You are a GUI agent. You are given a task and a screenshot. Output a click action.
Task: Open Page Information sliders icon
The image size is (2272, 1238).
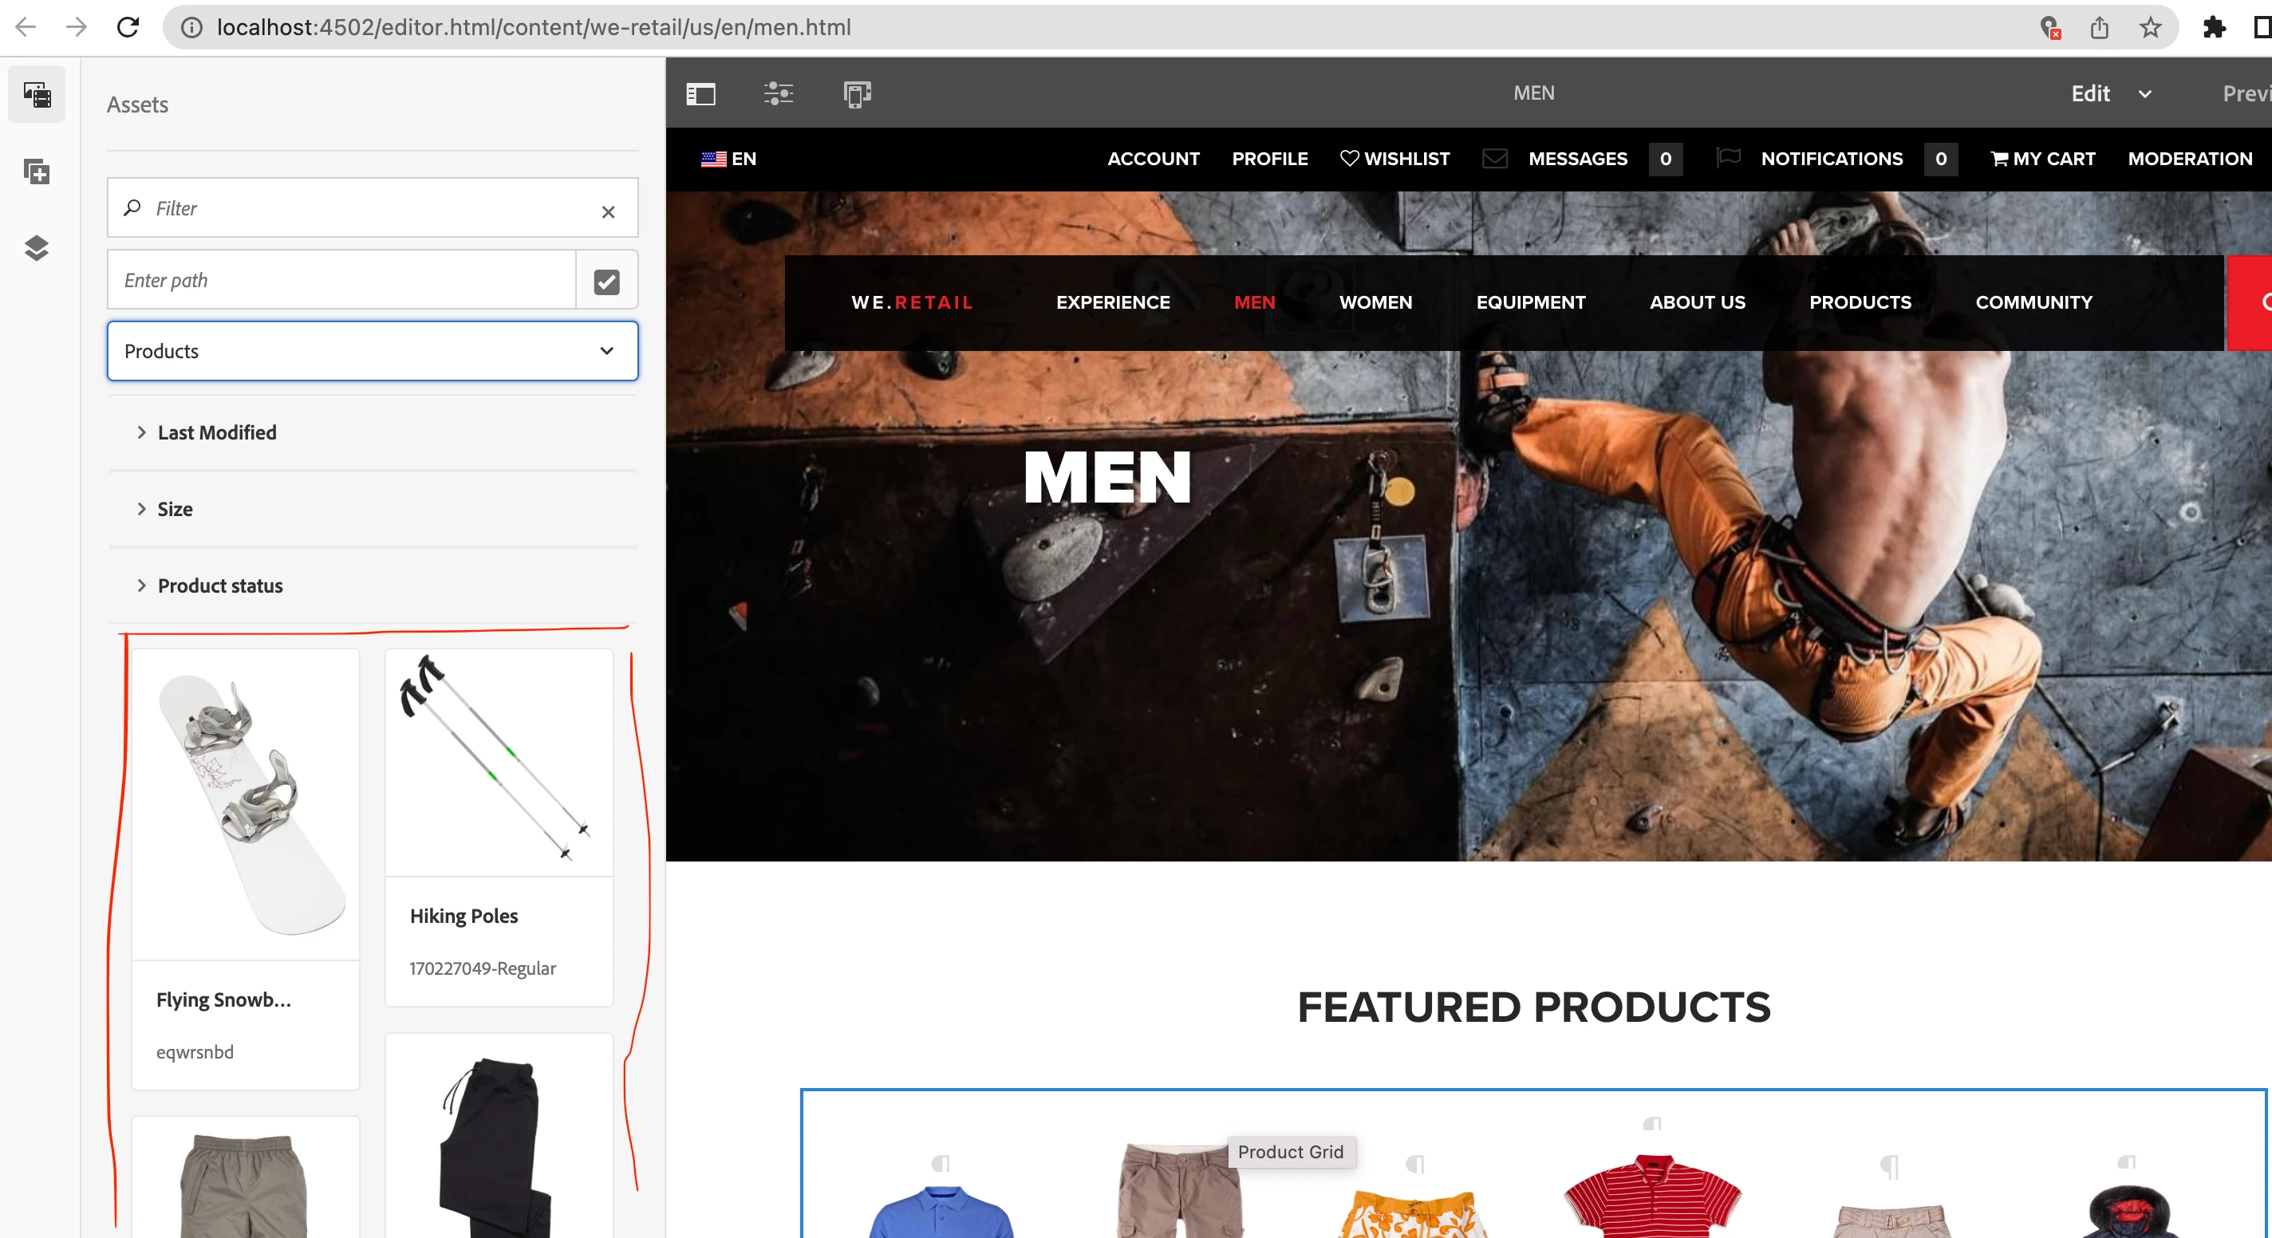coord(778,93)
